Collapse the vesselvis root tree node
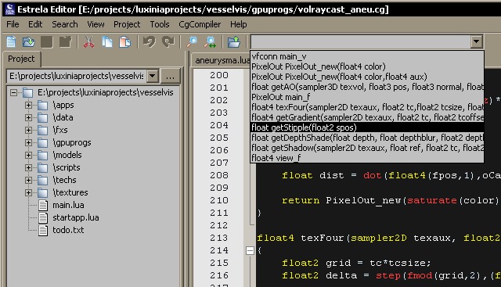The width and height of the screenshot is (501, 287). (x=13, y=92)
